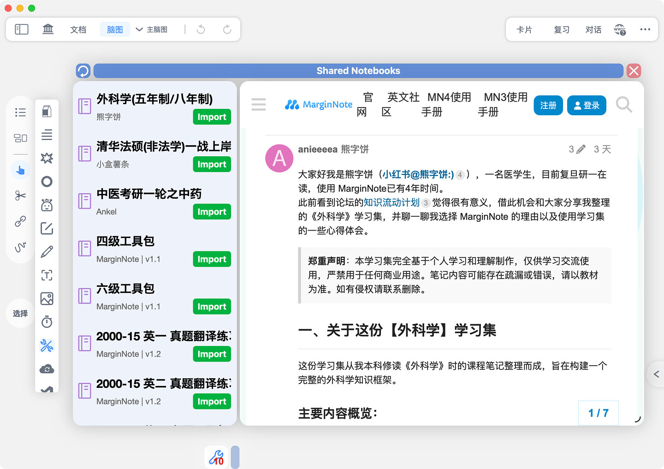Screen dimensions: 664x469
Task: Click the starburst shape tool icon
Action: [x=47, y=158]
